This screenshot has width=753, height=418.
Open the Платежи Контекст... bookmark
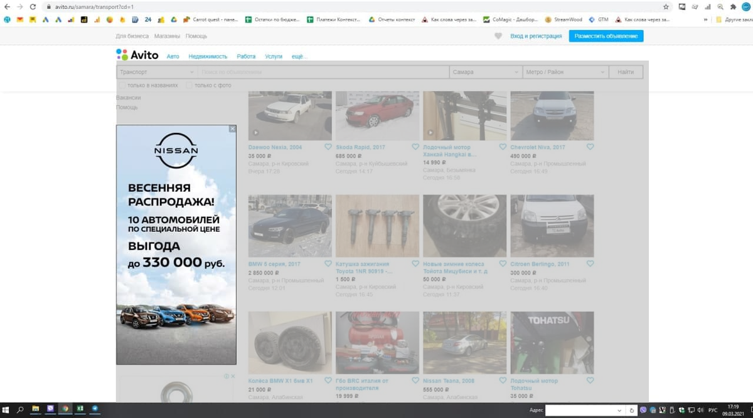pos(334,19)
